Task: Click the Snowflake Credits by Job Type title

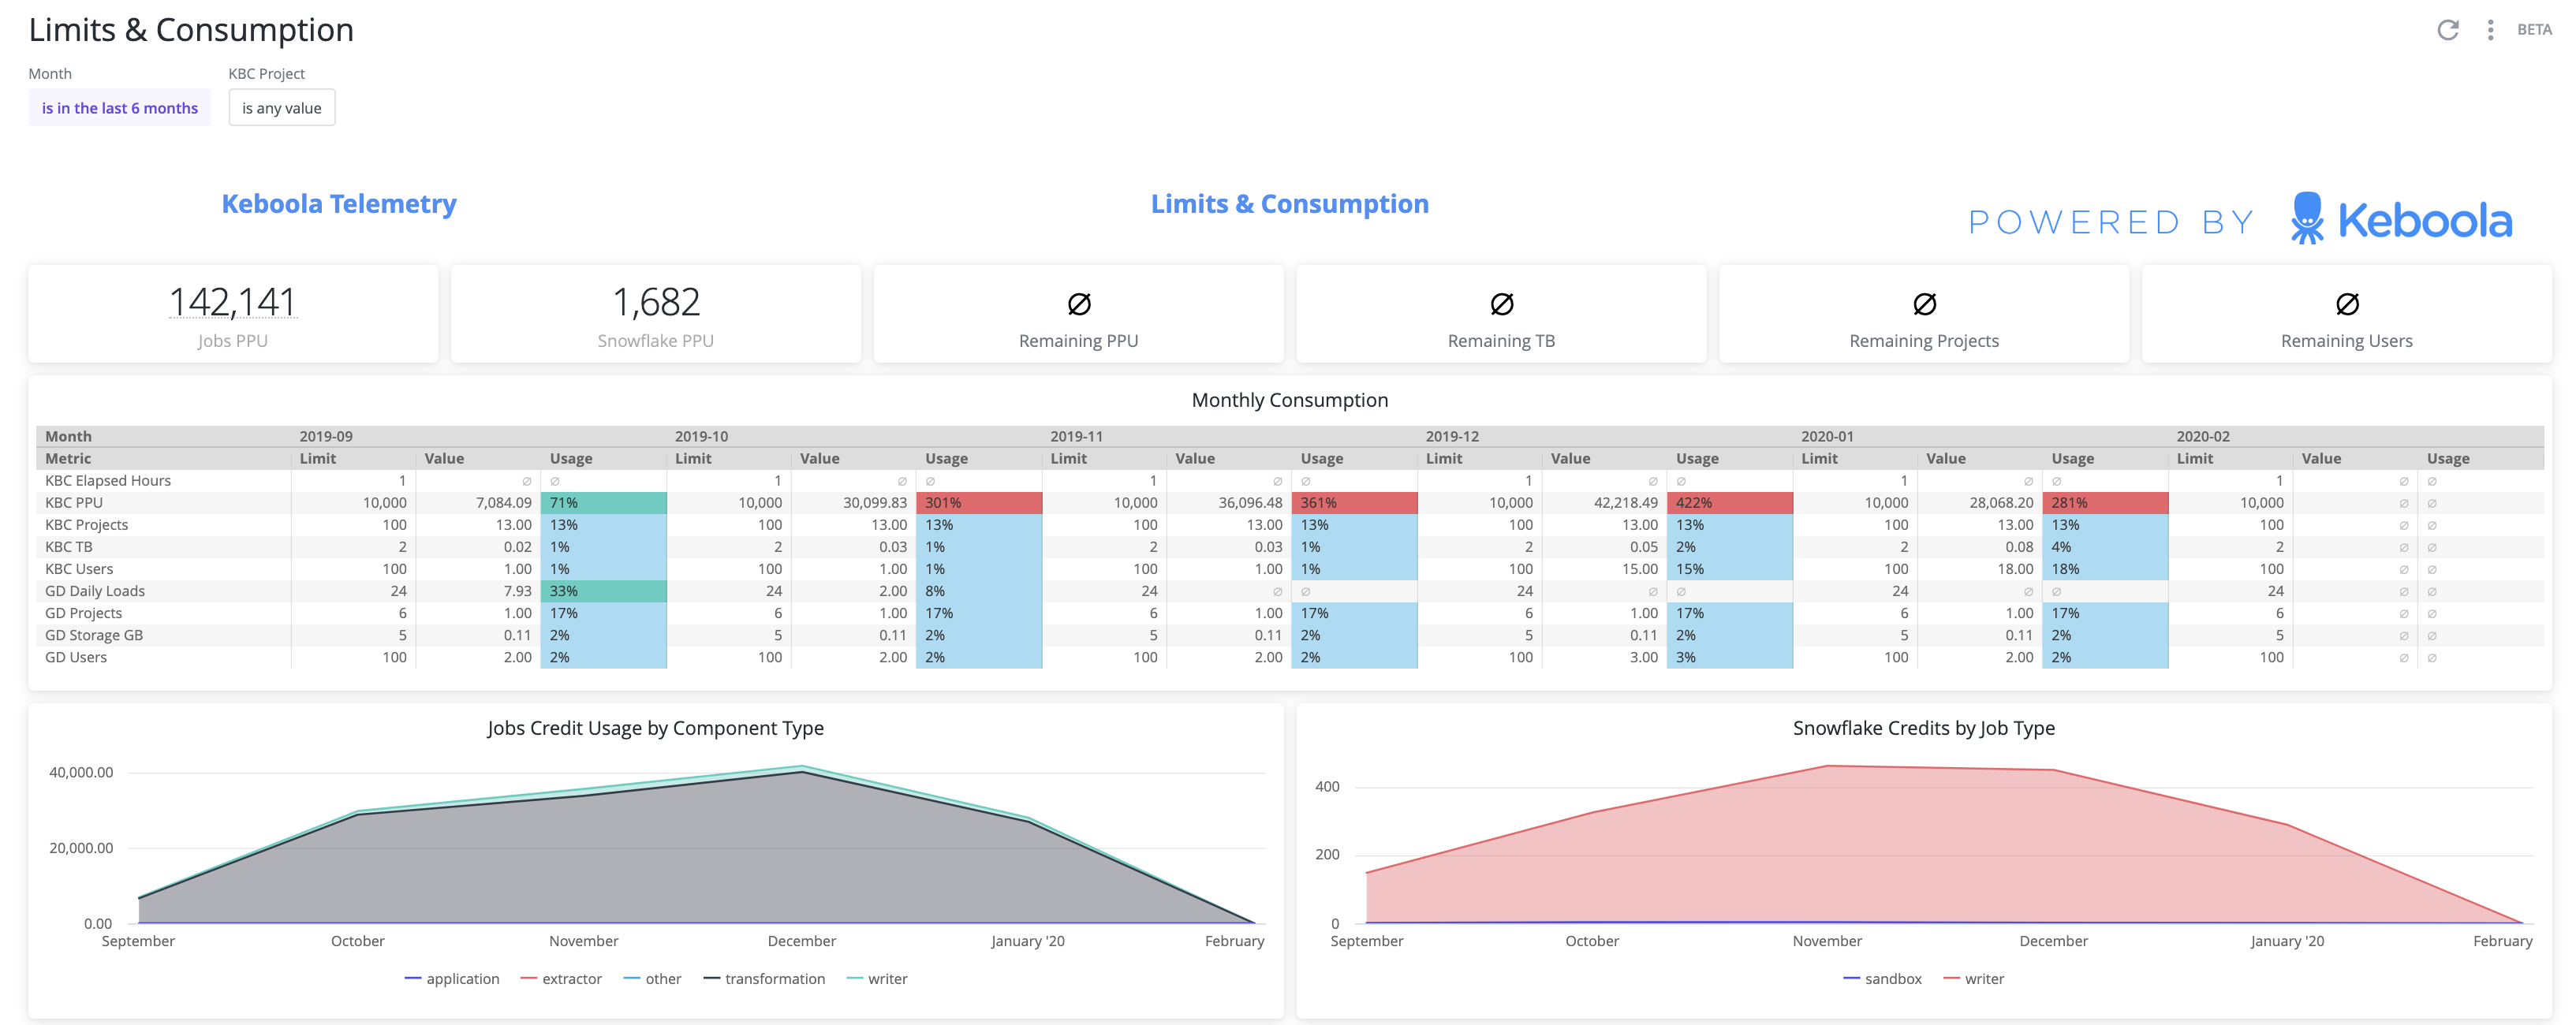Action: coord(1924,728)
